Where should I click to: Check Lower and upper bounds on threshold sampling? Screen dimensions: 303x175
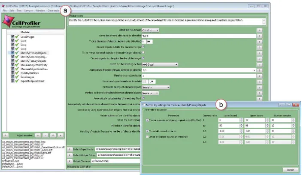[x=147, y=136]
